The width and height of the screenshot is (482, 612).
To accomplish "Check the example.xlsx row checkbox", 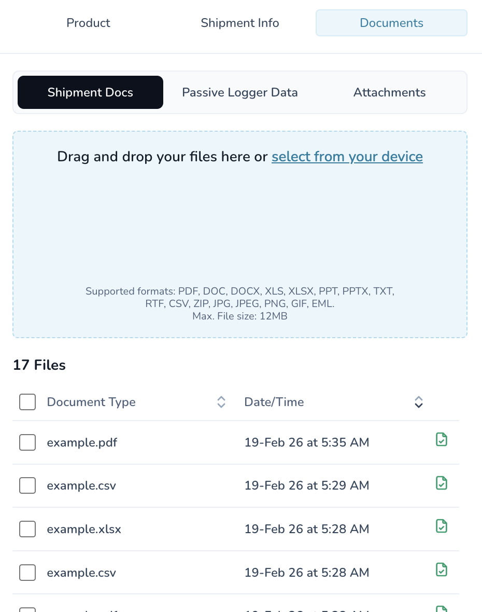I will [x=27, y=529].
